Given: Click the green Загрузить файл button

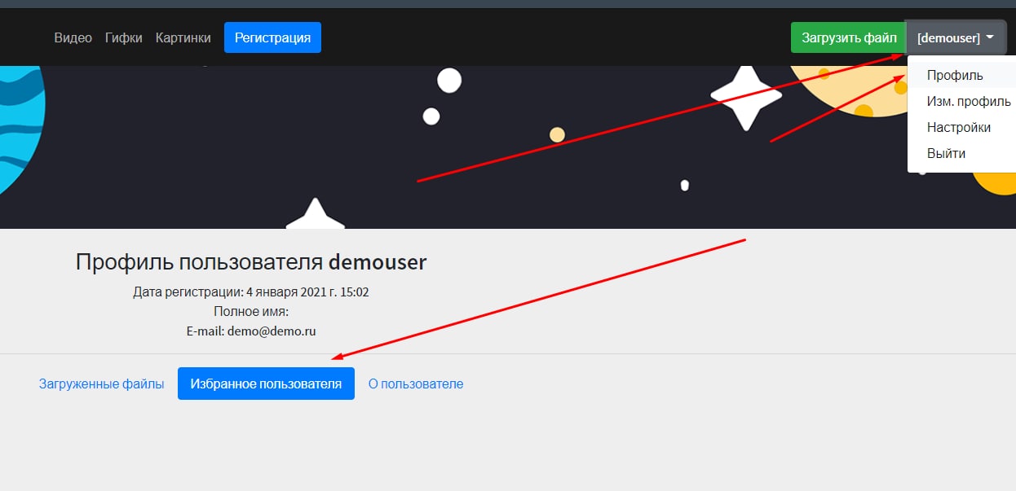Looking at the screenshot, I should click(x=849, y=37).
